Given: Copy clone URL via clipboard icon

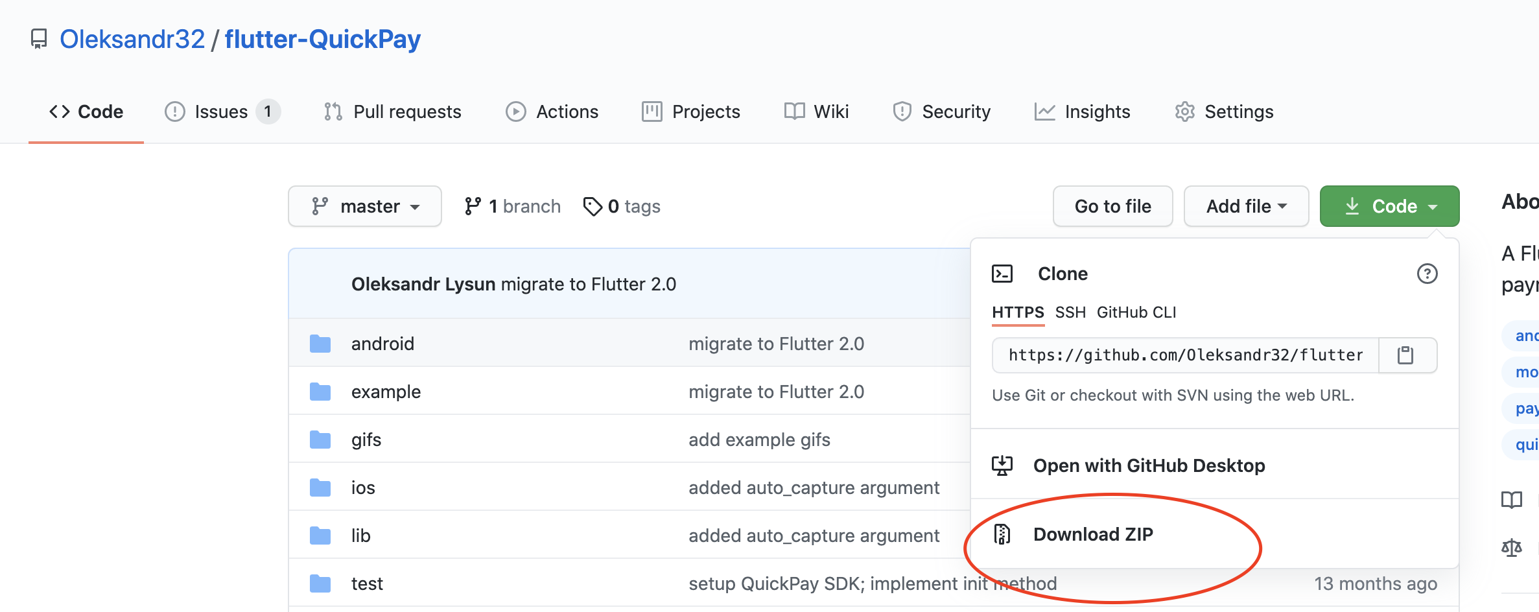Looking at the screenshot, I should (x=1406, y=355).
